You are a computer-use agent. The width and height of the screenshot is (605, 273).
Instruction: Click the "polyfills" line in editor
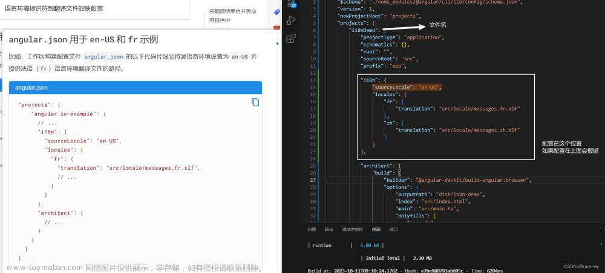coord(416,216)
